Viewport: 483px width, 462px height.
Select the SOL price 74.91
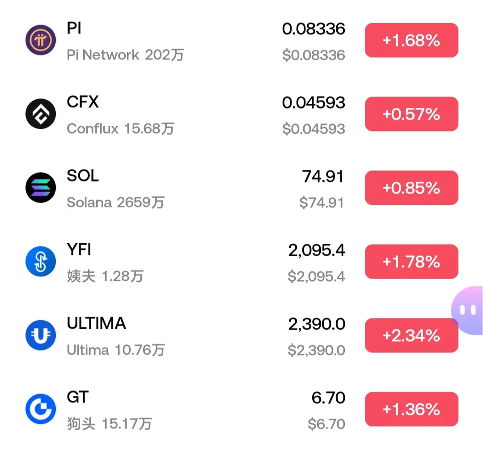tap(323, 177)
